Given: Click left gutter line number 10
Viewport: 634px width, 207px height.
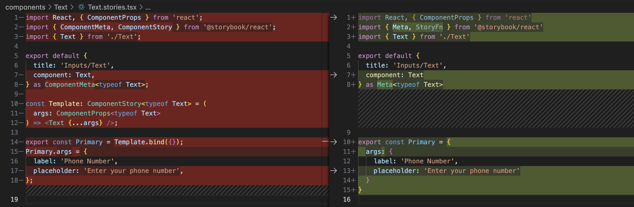Looking at the screenshot, I should pyautogui.click(x=14, y=104).
